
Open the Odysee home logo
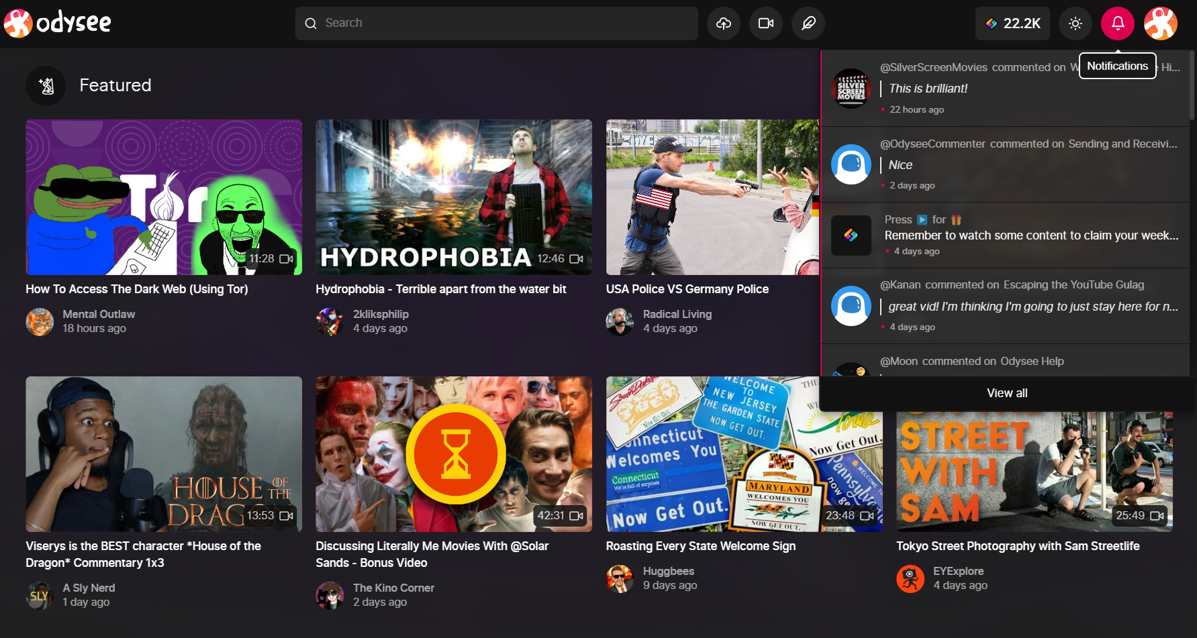pos(58,23)
